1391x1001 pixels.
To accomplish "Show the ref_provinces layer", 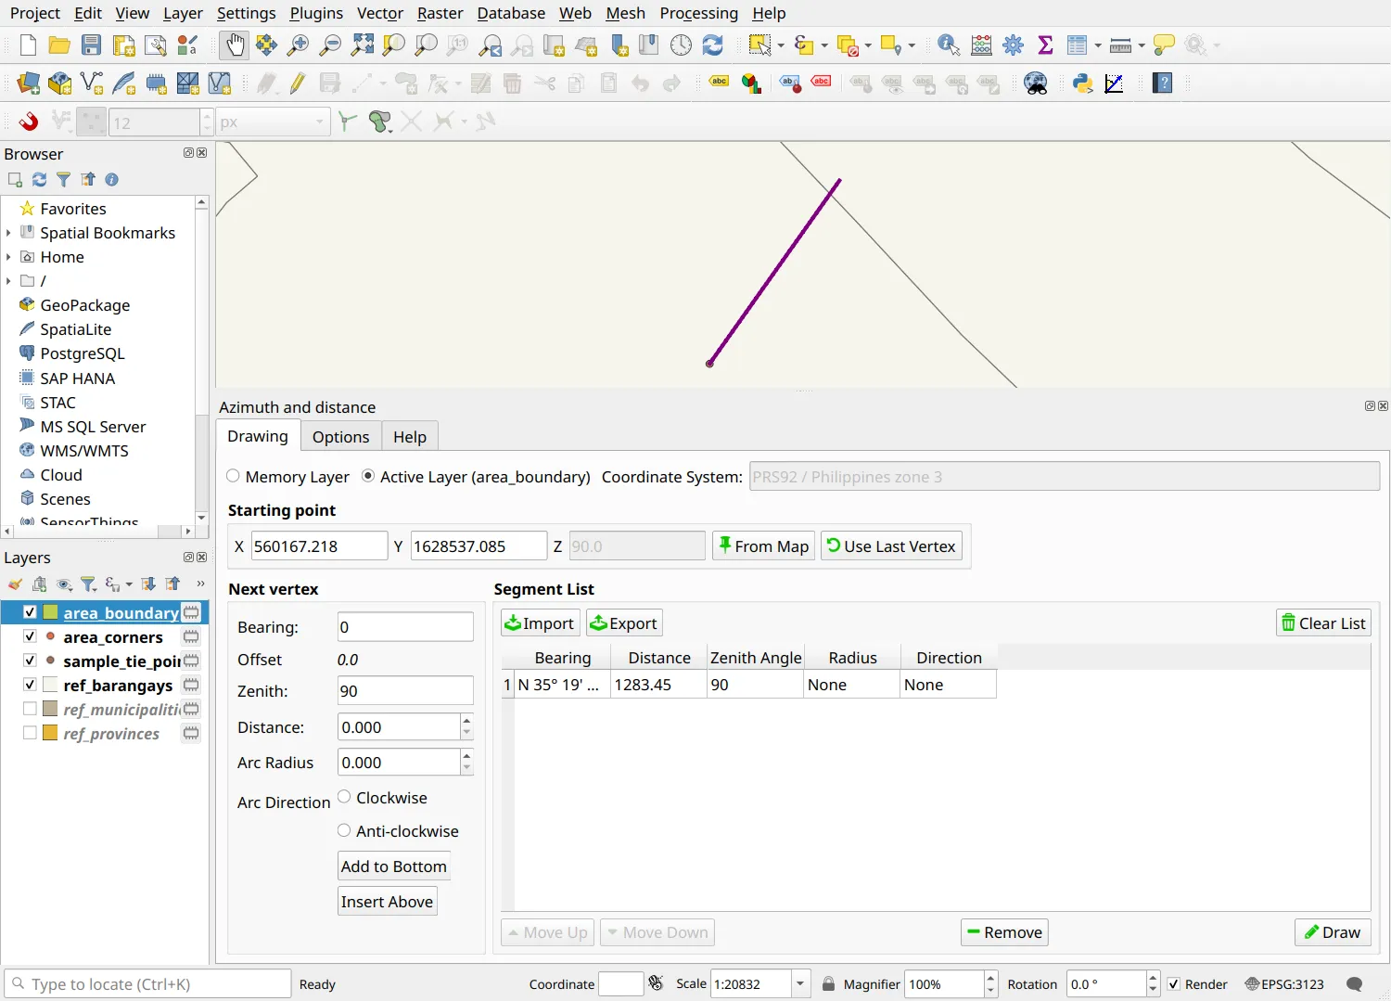I will [30, 733].
